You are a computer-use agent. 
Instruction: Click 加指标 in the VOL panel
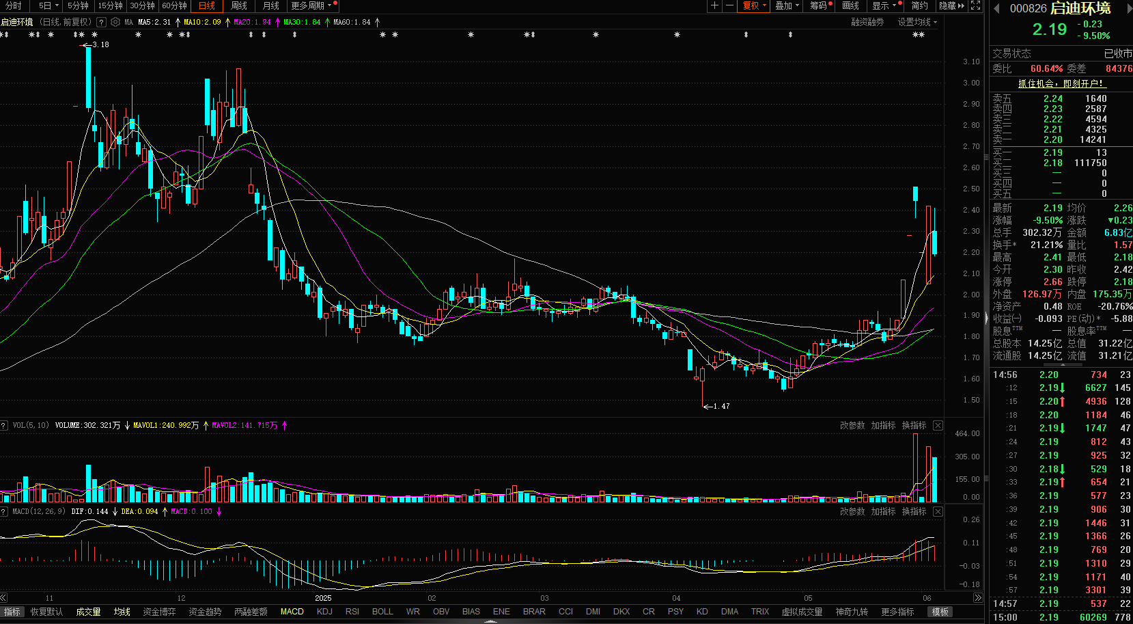(883, 425)
